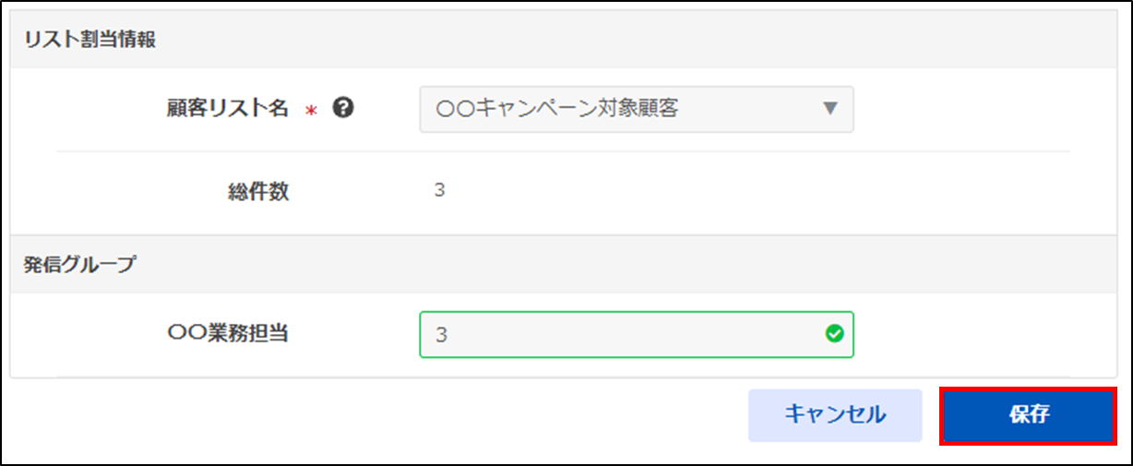Click the red required asterisk mark
This screenshot has height=466, width=1133.
point(311,111)
